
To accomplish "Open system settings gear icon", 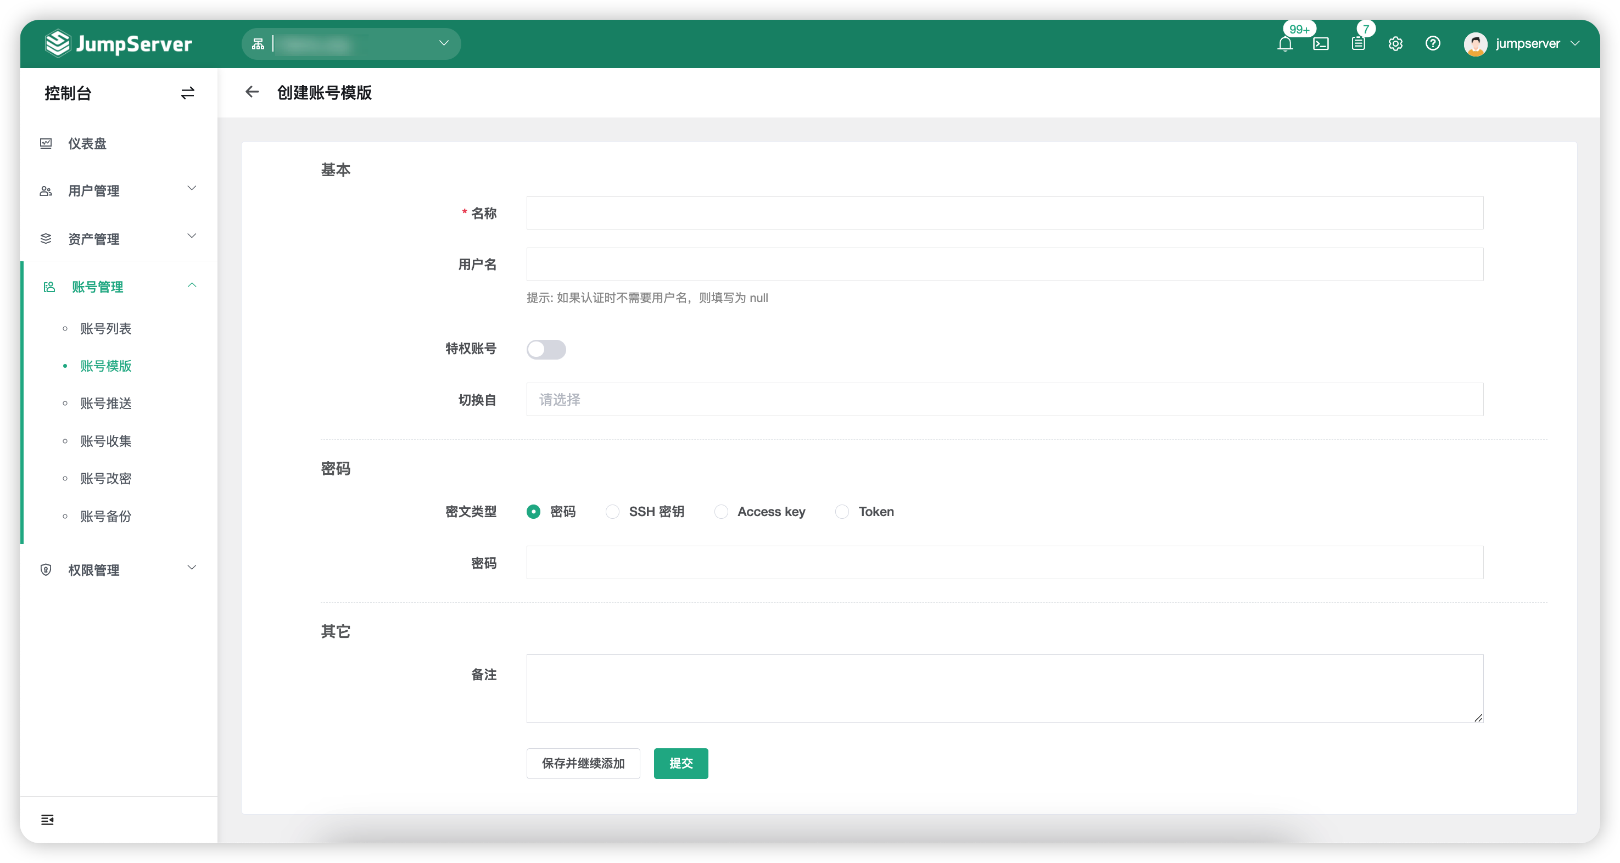I will point(1395,43).
